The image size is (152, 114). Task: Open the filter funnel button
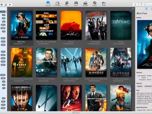[x=141, y=5]
